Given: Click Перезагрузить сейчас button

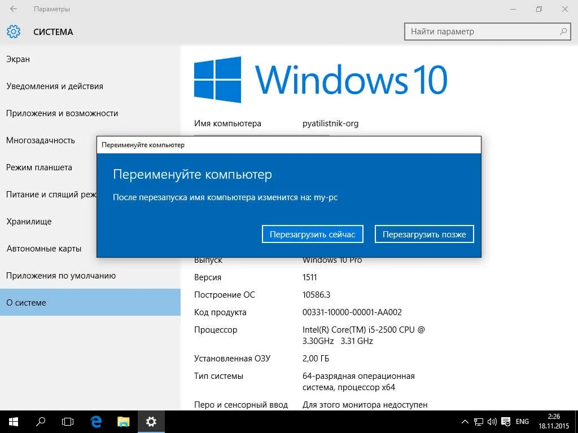Looking at the screenshot, I should (313, 234).
